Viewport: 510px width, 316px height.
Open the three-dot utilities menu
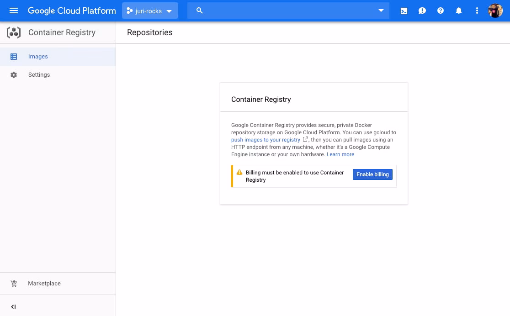[477, 11]
